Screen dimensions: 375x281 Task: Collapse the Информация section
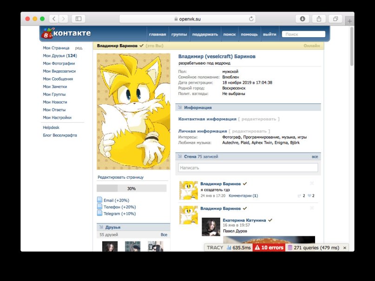pyautogui.click(x=179, y=107)
